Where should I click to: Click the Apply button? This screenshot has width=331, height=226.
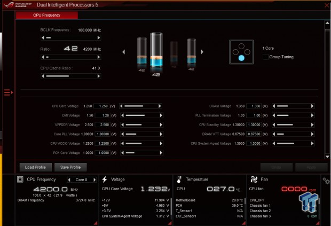click(x=311, y=167)
